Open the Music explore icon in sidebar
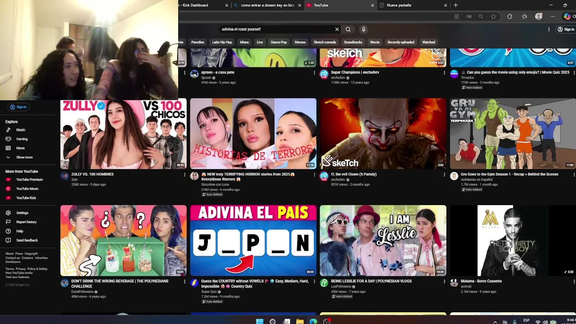 8,130
